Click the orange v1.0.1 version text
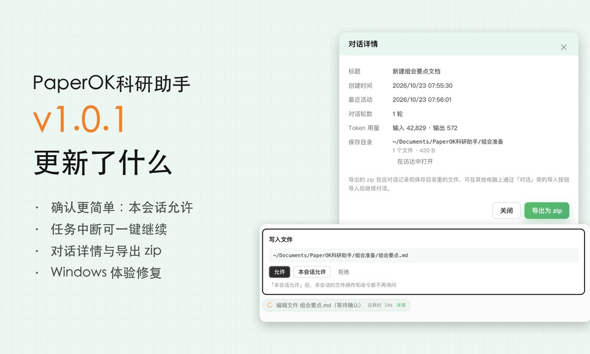This screenshot has height=354, width=590. pyautogui.click(x=79, y=119)
